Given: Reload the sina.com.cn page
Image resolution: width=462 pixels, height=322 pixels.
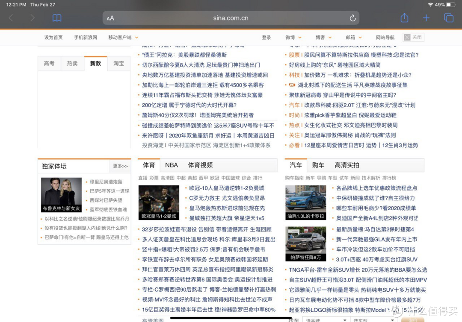Looking at the screenshot, I should [352, 18].
